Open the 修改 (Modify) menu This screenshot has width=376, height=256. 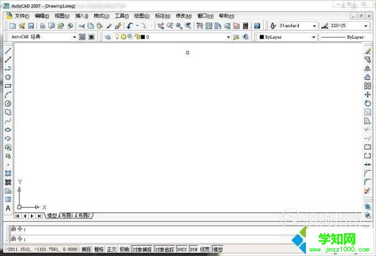click(x=184, y=16)
